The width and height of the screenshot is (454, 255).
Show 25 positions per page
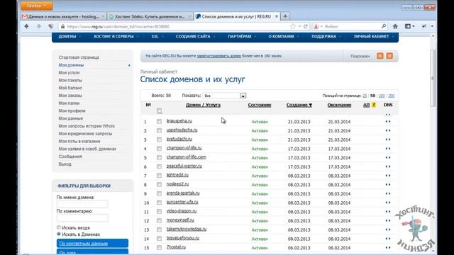click(365, 96)
